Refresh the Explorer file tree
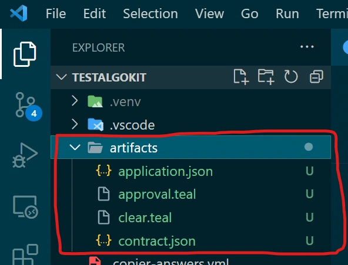Viewport: 348px width, 265px height. [x=291, y=77]
